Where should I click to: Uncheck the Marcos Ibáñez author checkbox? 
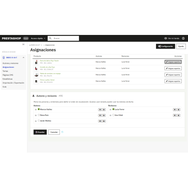click(x=39, y=109)
